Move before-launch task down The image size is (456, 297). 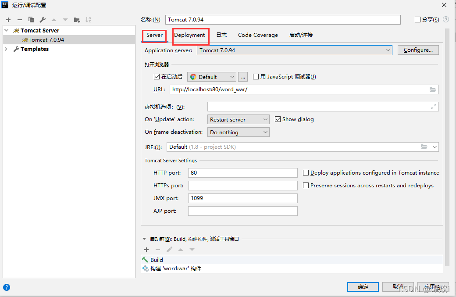click(192, 250)
